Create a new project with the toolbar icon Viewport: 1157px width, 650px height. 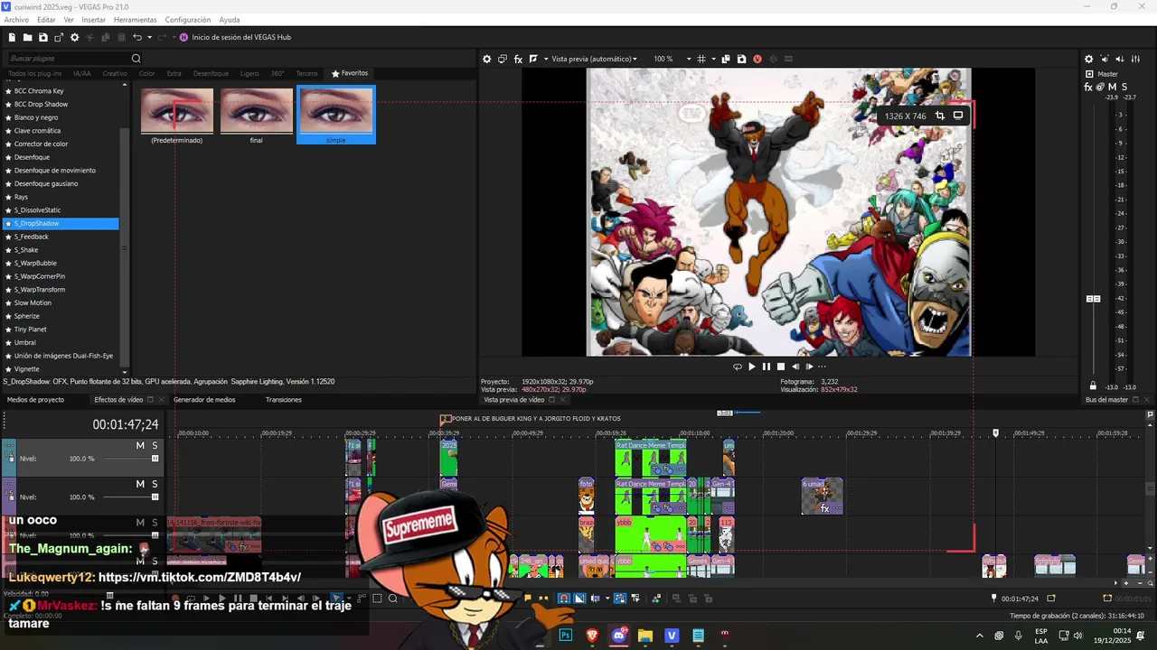(12, 37)
